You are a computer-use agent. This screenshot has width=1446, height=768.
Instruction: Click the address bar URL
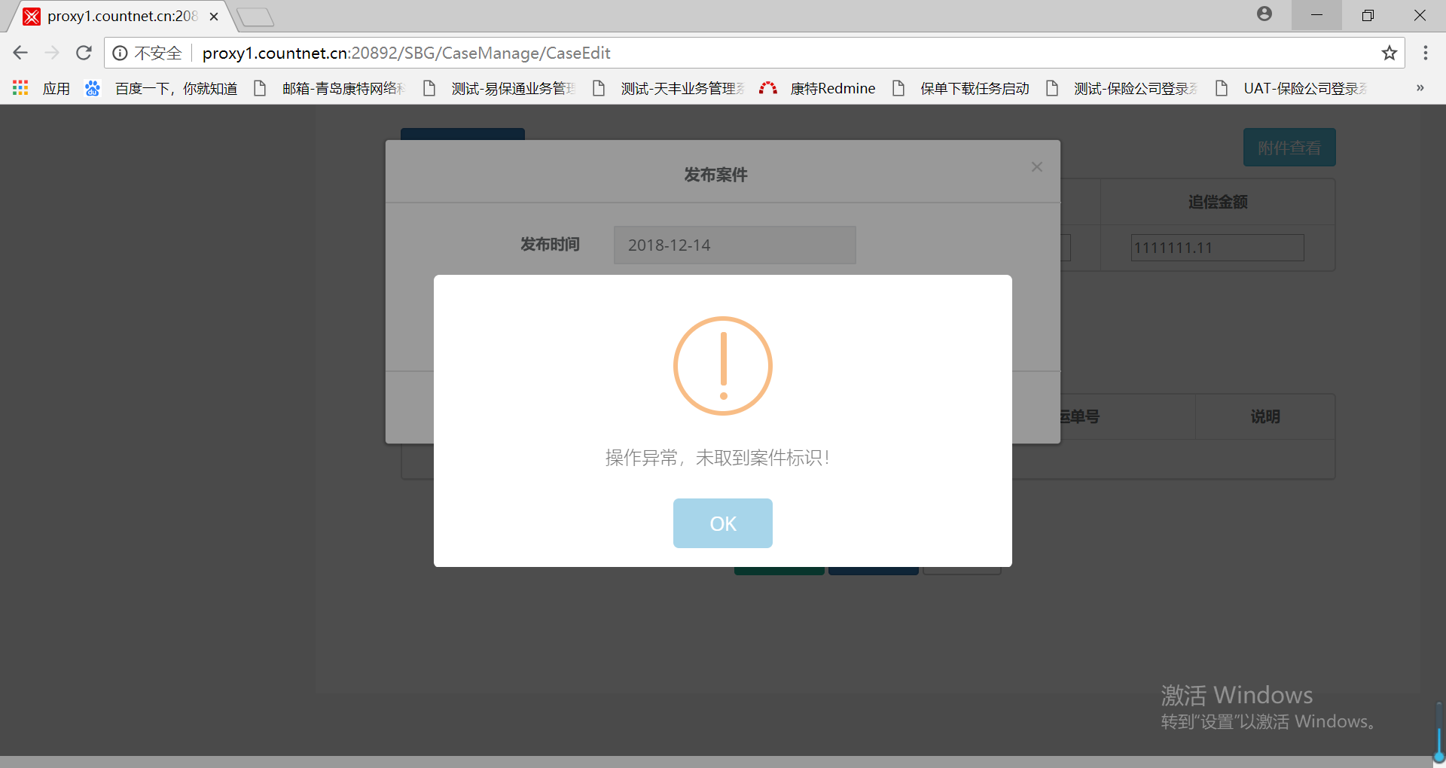pos(407,53)
